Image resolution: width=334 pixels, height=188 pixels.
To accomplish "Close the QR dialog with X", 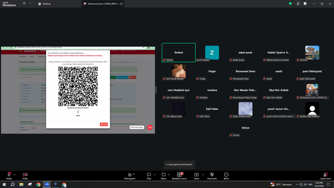I will (108, 53).
